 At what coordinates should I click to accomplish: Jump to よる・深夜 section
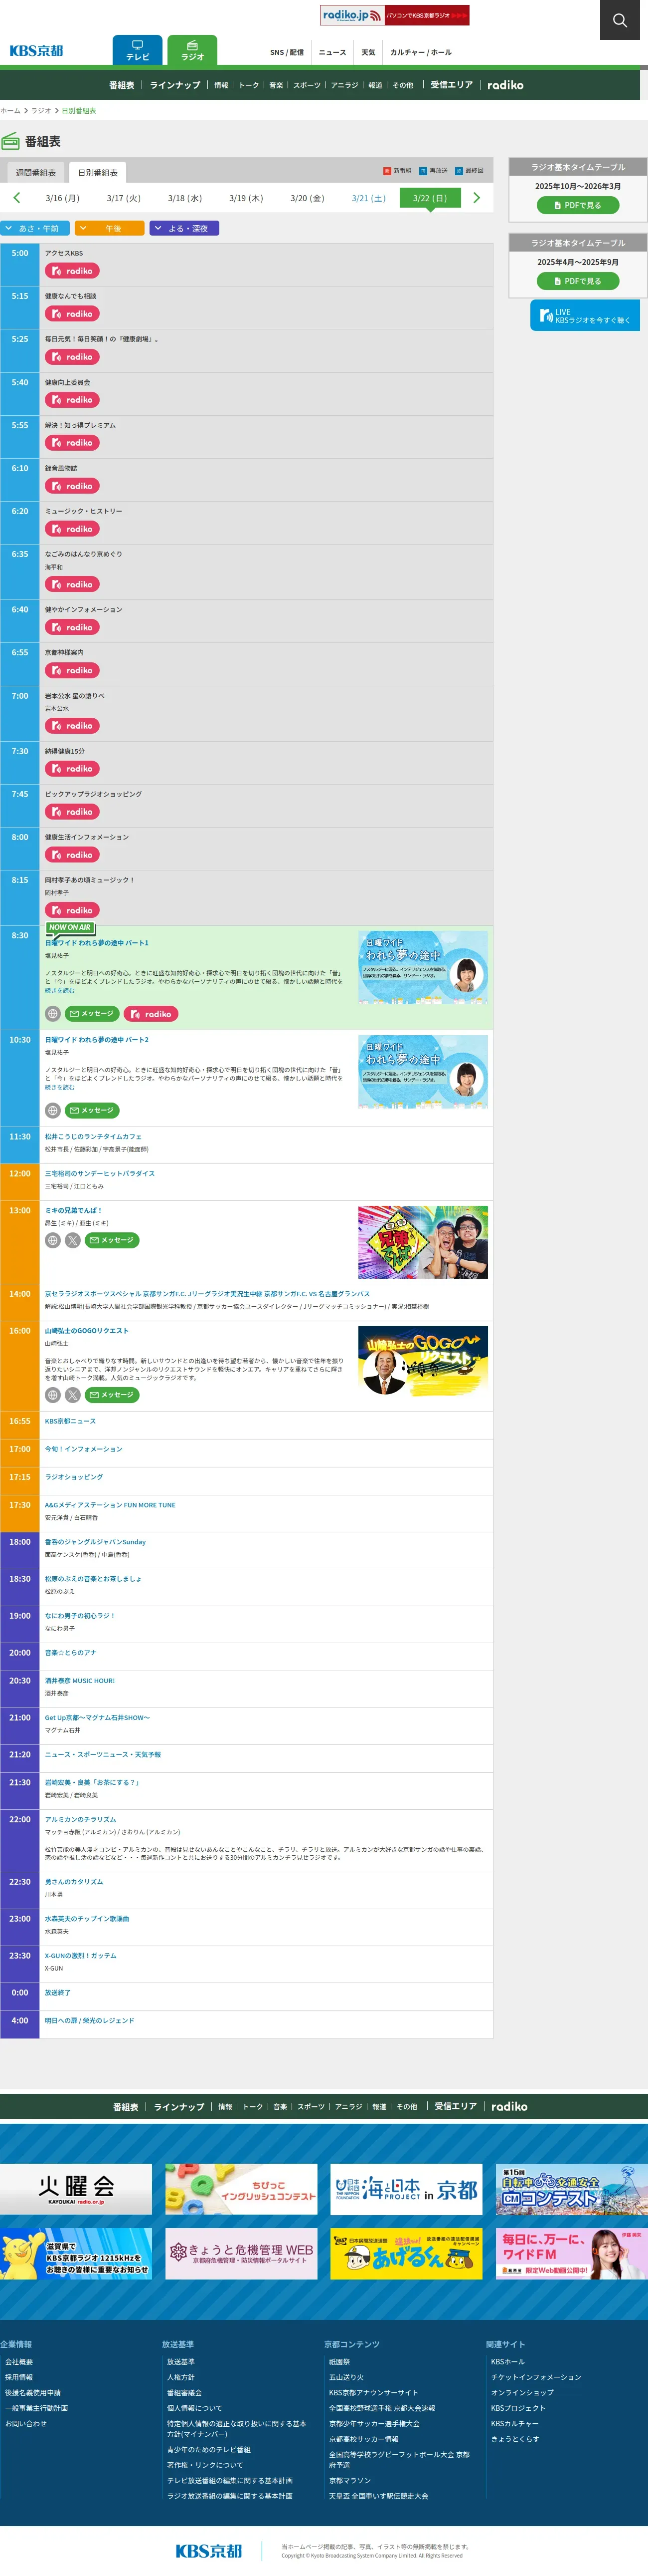tap(185, 228)
